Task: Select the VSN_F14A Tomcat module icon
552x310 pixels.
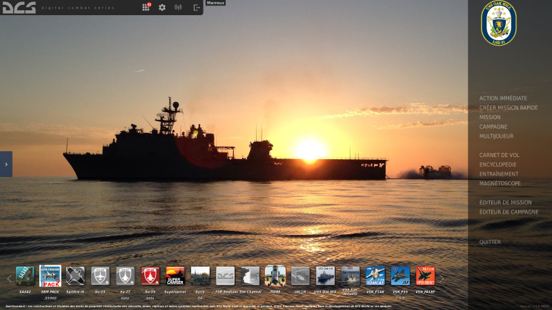Action: (x=375, y=276)
